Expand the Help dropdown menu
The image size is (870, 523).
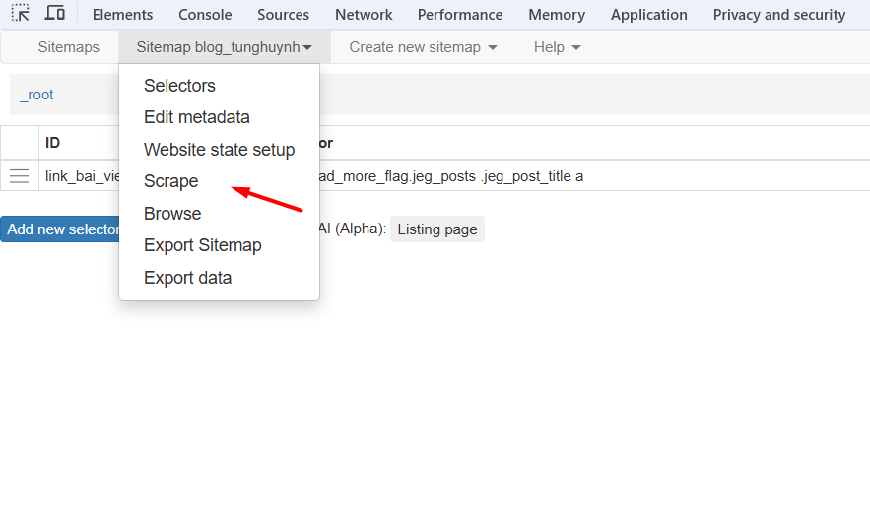(557, 47)
